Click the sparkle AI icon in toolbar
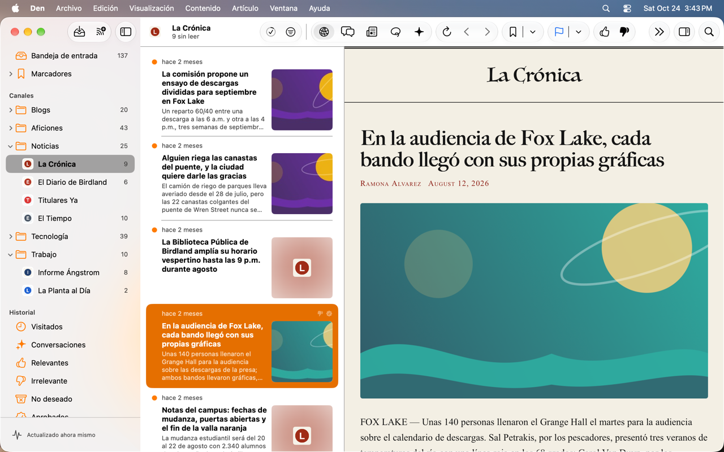The height and width of the screenshot is (452, 724). pos(419,32)
